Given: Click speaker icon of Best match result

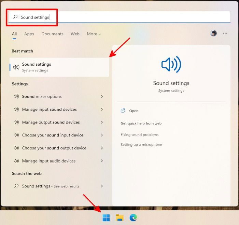Looking at the screenshot, I should (16, 67).
